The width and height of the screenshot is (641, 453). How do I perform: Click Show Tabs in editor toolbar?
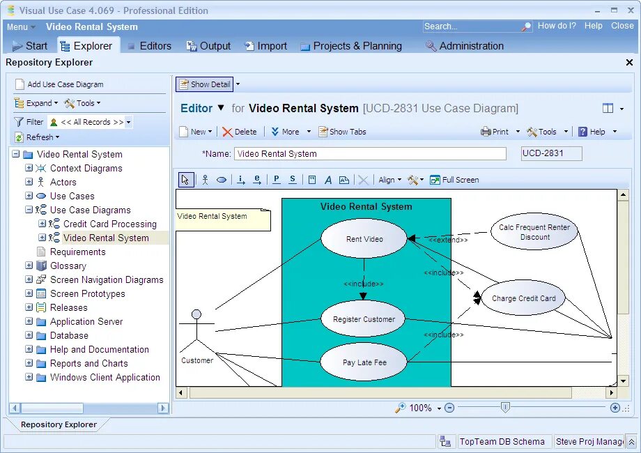342,132
